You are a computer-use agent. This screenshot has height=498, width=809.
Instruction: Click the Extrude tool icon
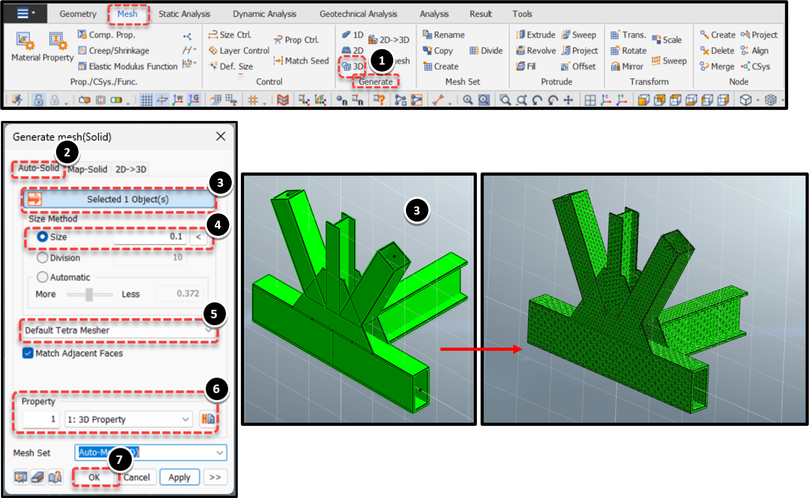coord(521,35)
